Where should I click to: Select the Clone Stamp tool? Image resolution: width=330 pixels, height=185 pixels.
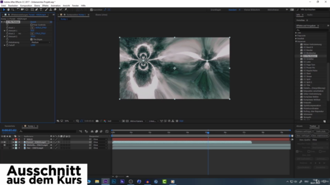pyautogui.click(x=51, y=10)
